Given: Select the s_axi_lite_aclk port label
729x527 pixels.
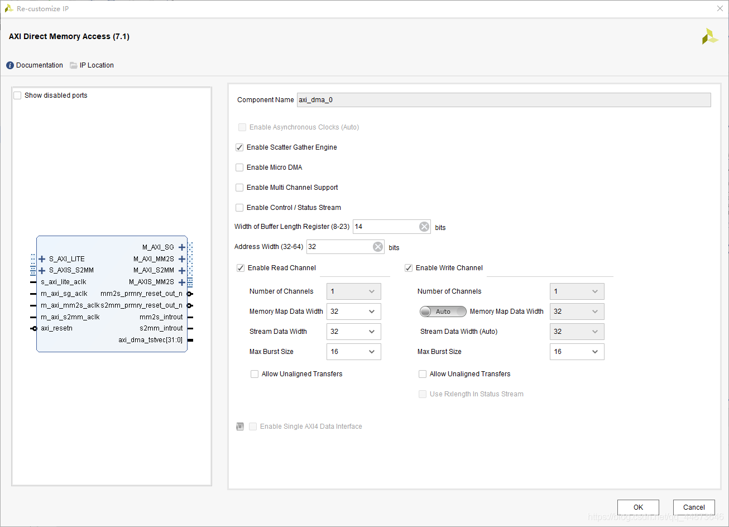Looking at the screenshot, I should 64,282.
